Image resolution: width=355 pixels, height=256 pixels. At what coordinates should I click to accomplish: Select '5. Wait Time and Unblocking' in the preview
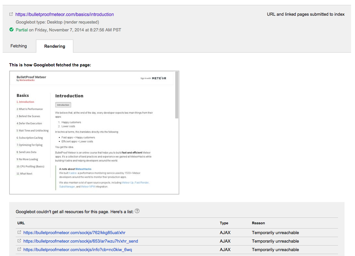click(x=32, y=131)
